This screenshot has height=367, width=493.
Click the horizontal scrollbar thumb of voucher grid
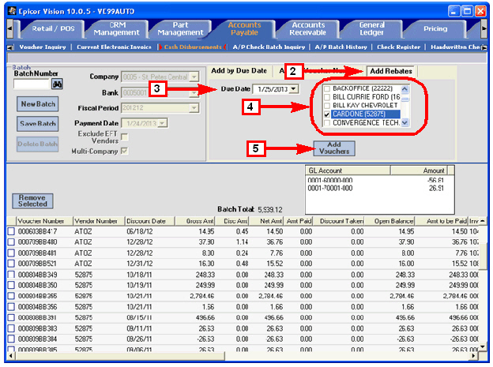pos(120,356)
